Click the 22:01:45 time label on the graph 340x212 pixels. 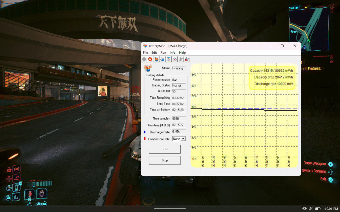tap(289, 161)
